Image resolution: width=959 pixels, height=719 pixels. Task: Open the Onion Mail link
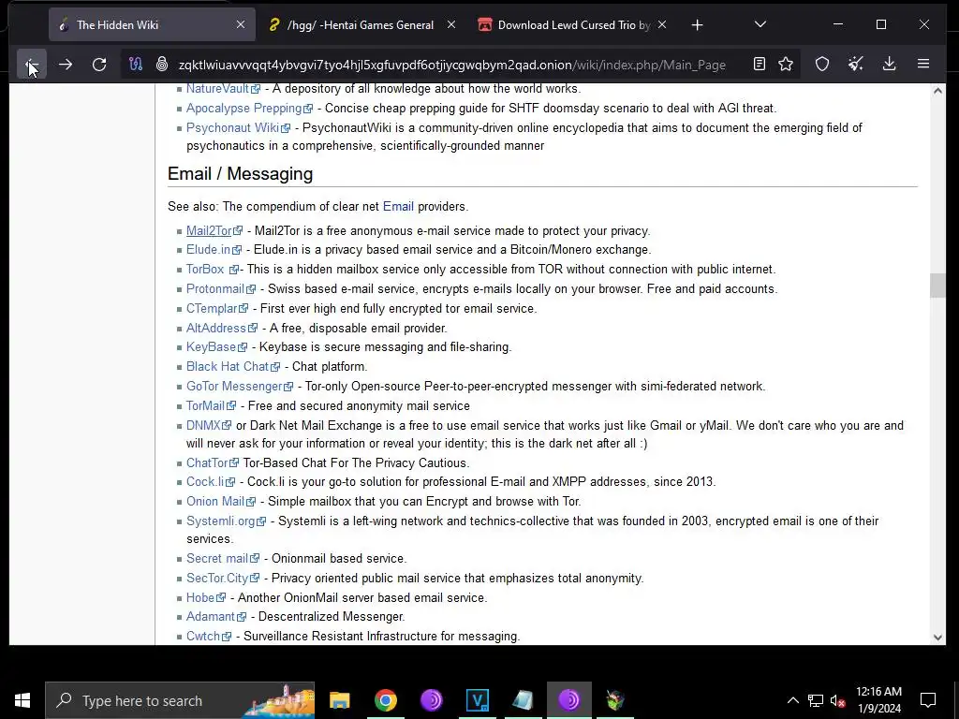[x=221, y=502]
